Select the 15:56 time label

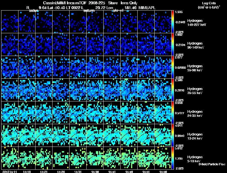click(x=163, y=172)
